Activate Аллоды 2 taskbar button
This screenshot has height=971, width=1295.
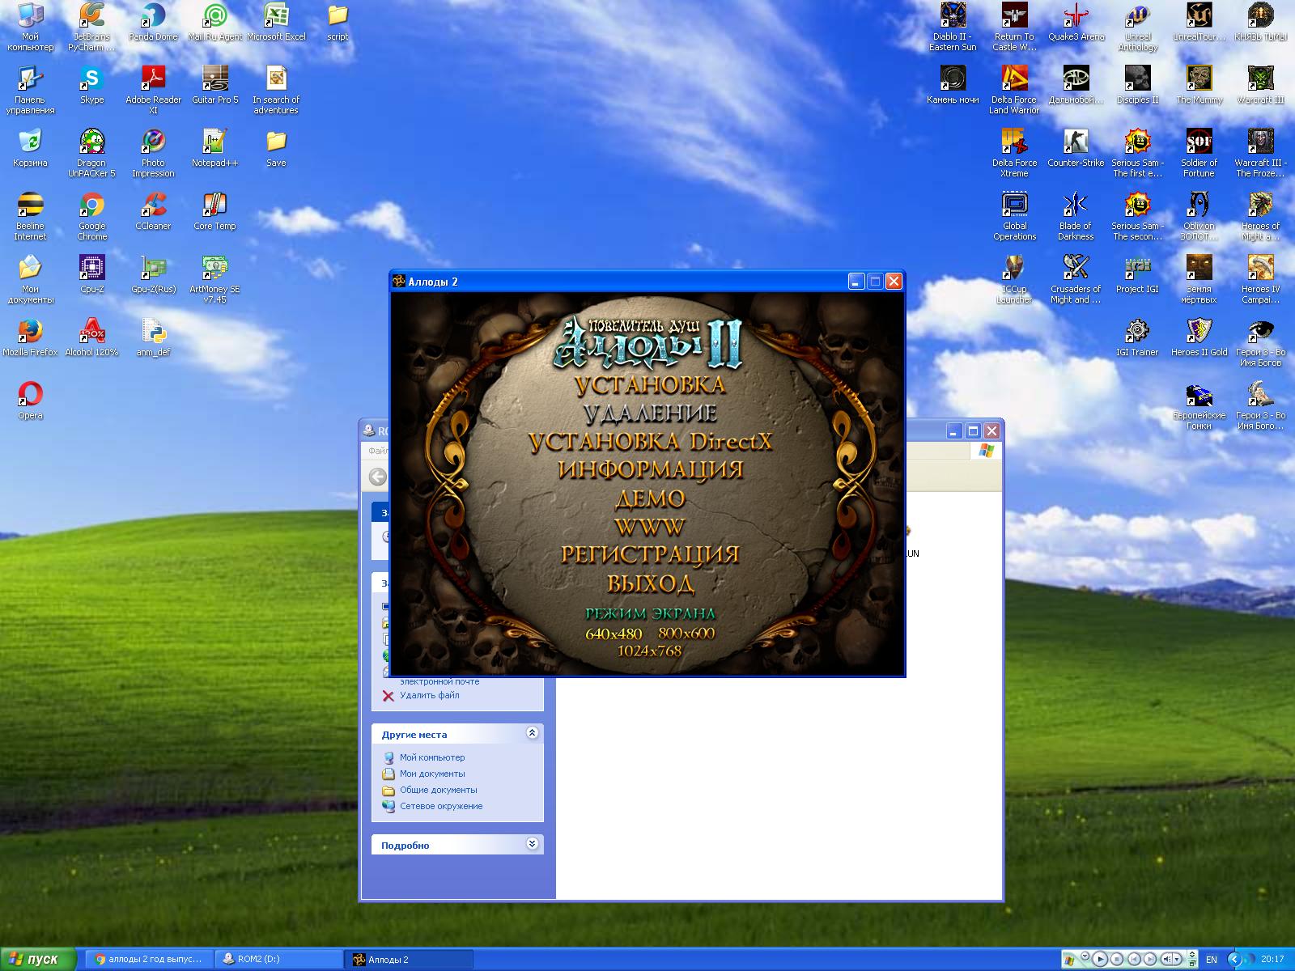pyautogui.click(x=410, y=960)
